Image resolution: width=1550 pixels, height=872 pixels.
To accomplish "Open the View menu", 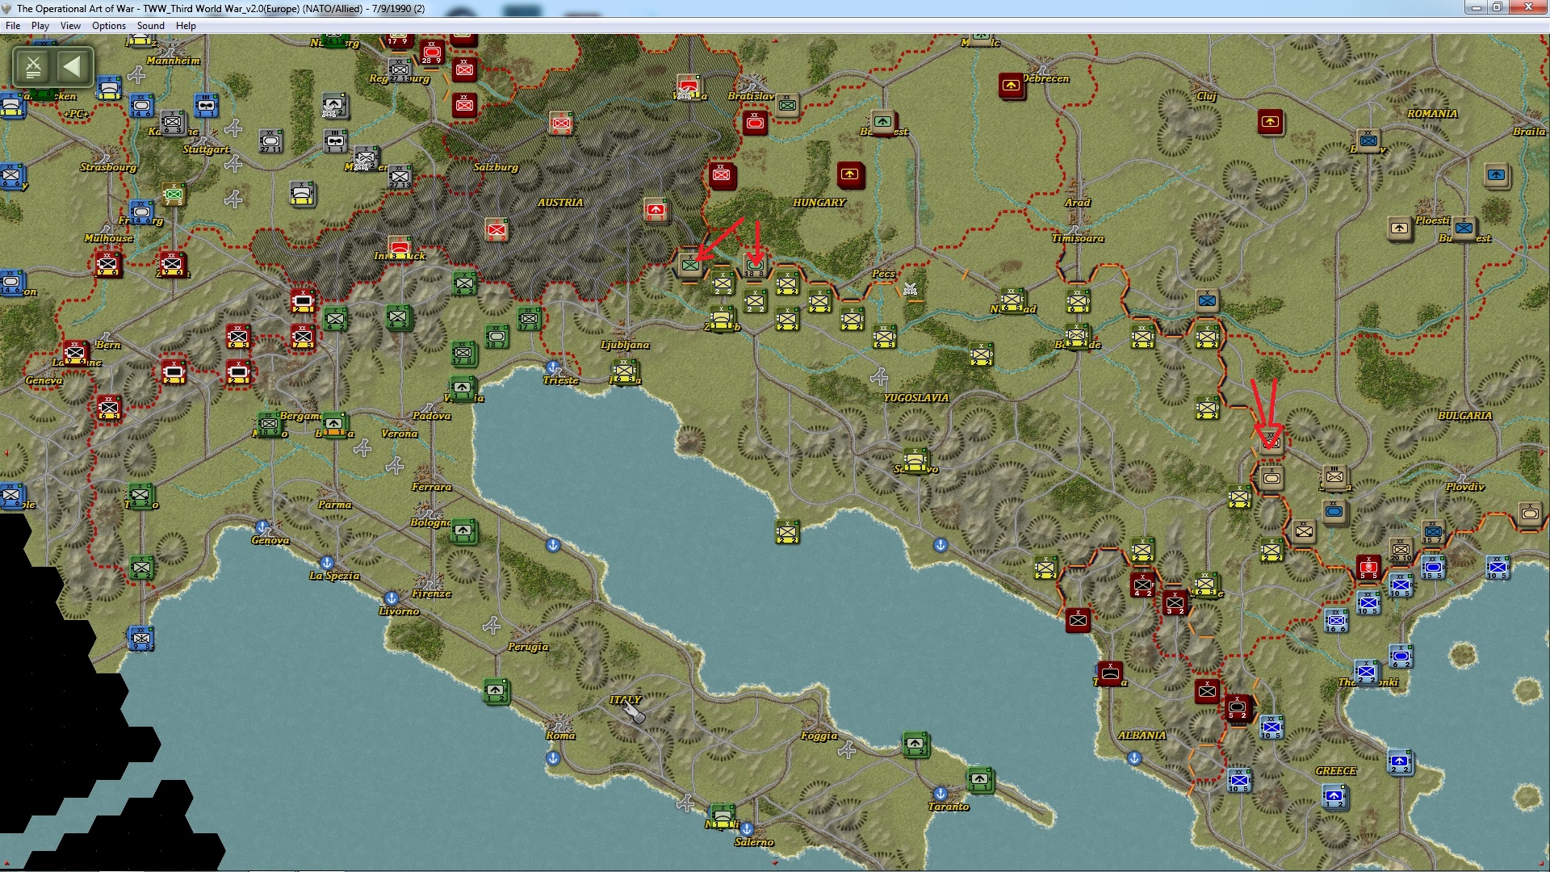I will pyautogui.click(x=71, y=26).
